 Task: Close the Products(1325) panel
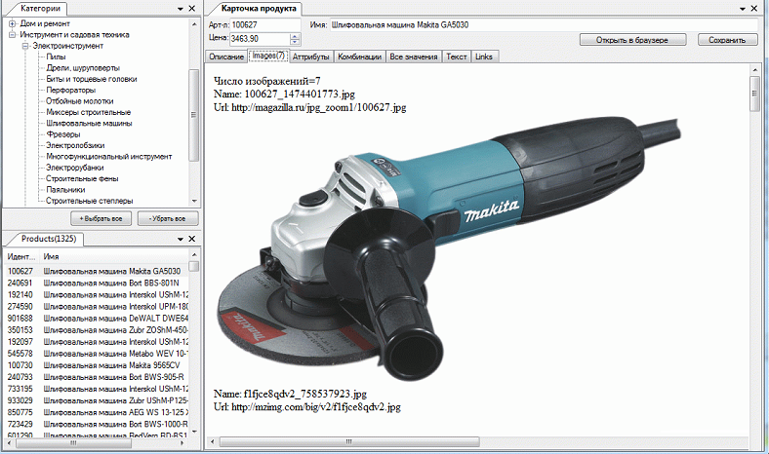(191, 239)
